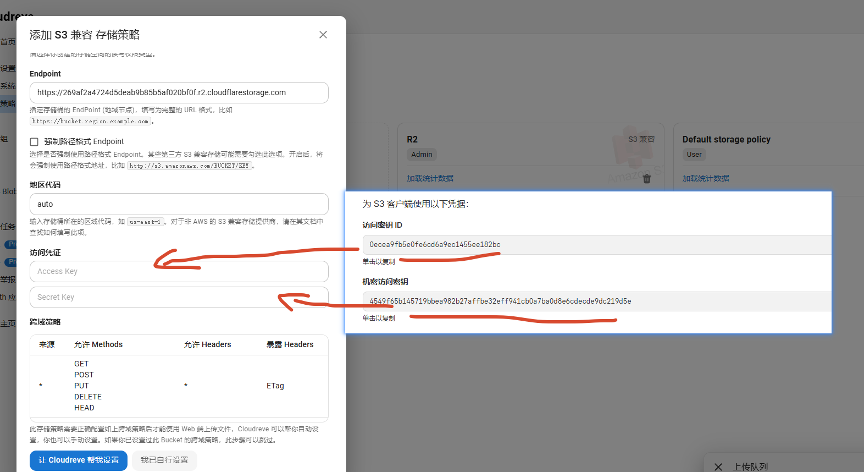This screenshot has width=864, height=472.
Task: Copy the access key ID value
Action: pyautogui.click(x=597, y=245)
